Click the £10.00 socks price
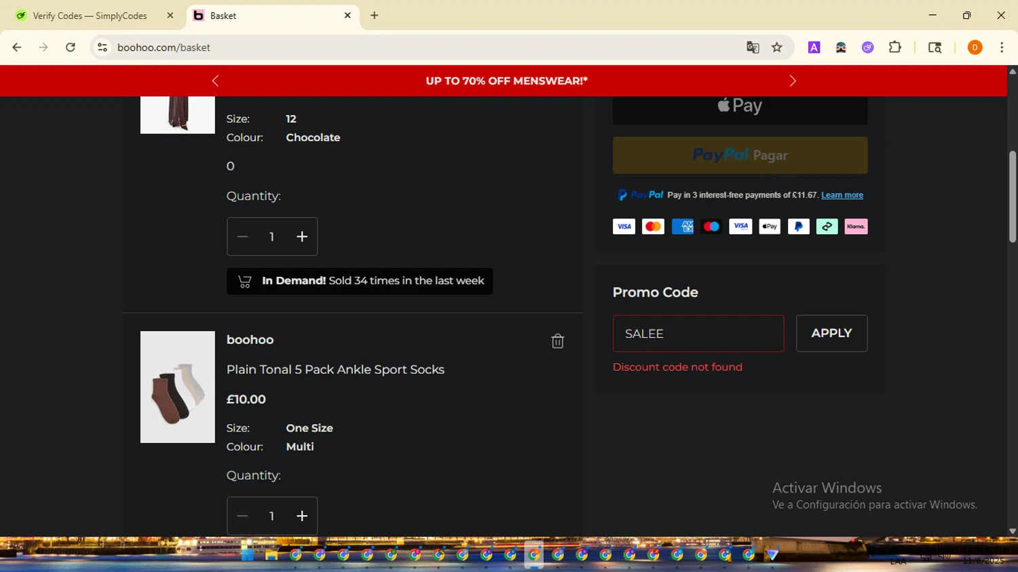Viewport: 1018px width, 572px height. [x=246, y=400]
